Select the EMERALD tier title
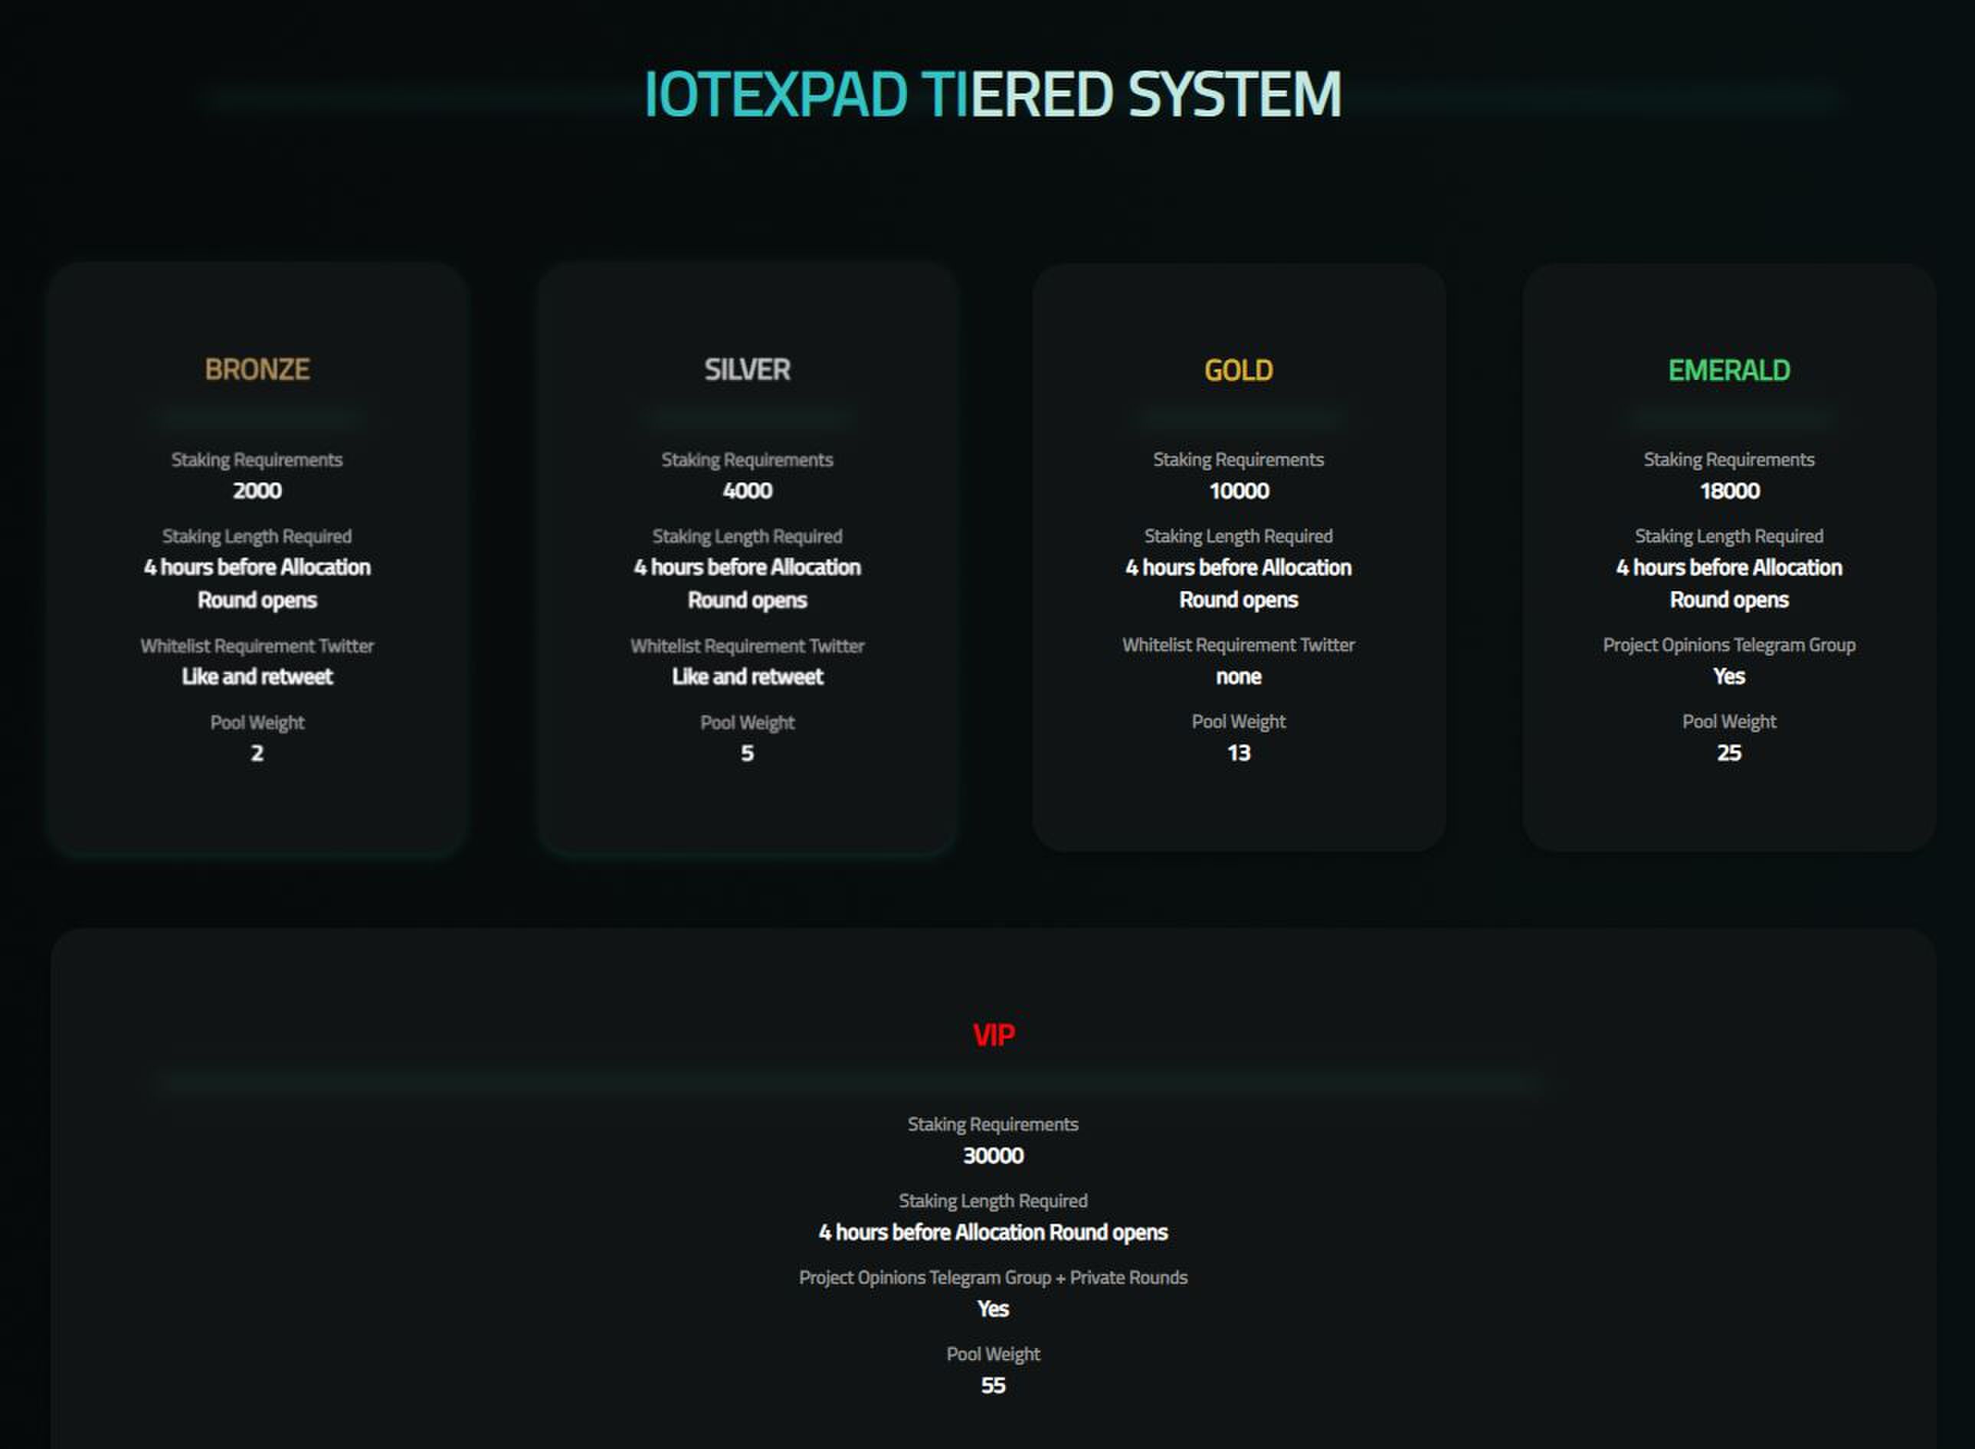1975x1449 pixels. 1728,370
